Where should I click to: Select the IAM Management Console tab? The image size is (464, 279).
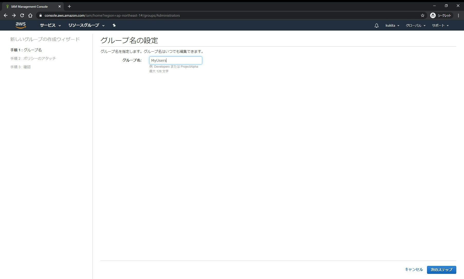tap(32, 6)
